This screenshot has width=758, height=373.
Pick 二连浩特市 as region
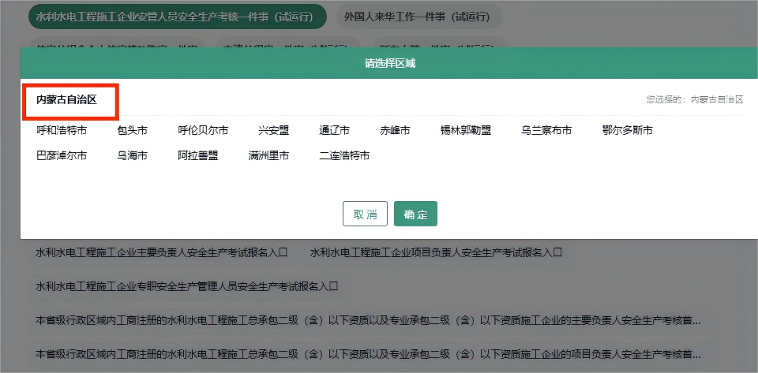tap(344, 155)
